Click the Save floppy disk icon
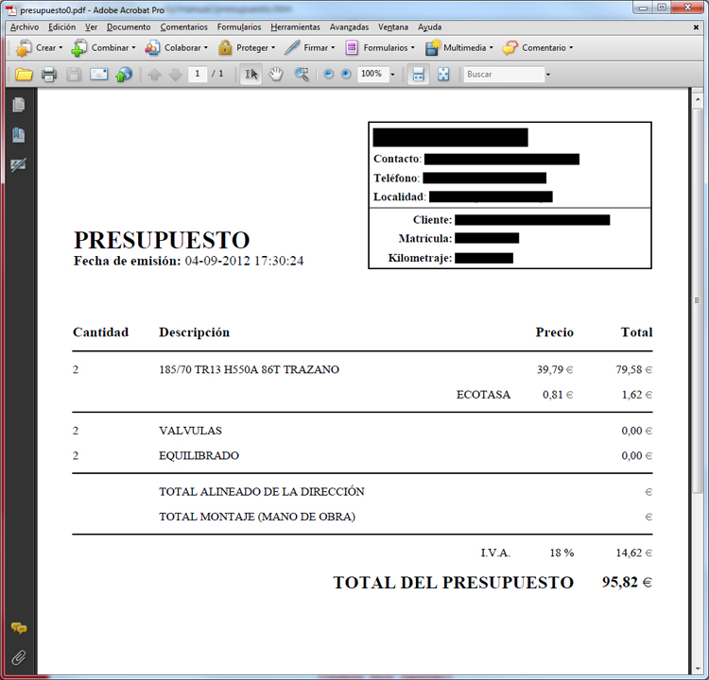 point(74,74)
